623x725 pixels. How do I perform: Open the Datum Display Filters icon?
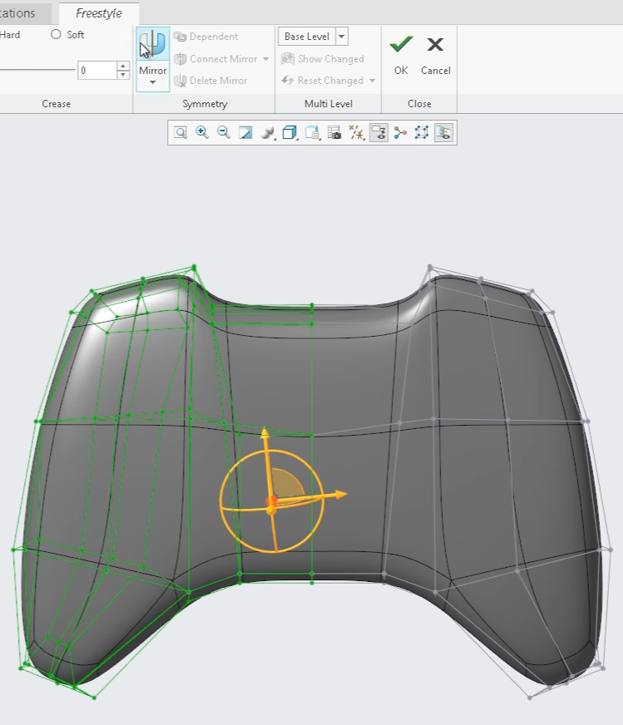pyautogui.click(x=356, y=133)
